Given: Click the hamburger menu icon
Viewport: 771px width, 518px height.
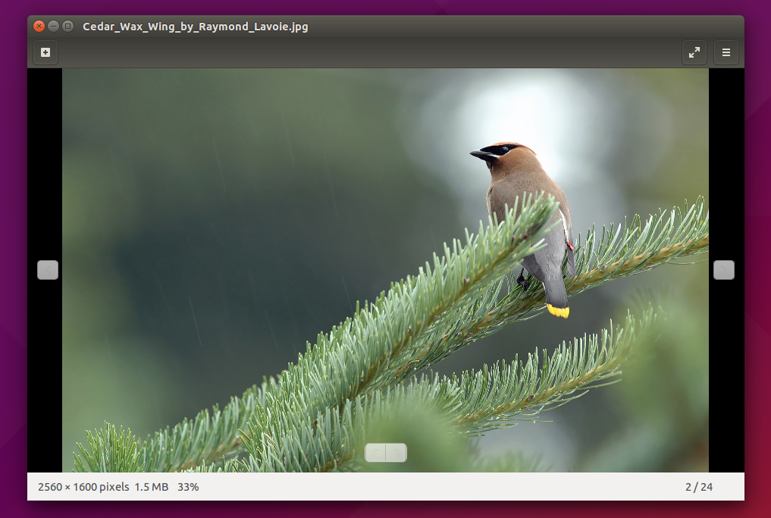Looking at the screenshot, I should pos(726,52).
